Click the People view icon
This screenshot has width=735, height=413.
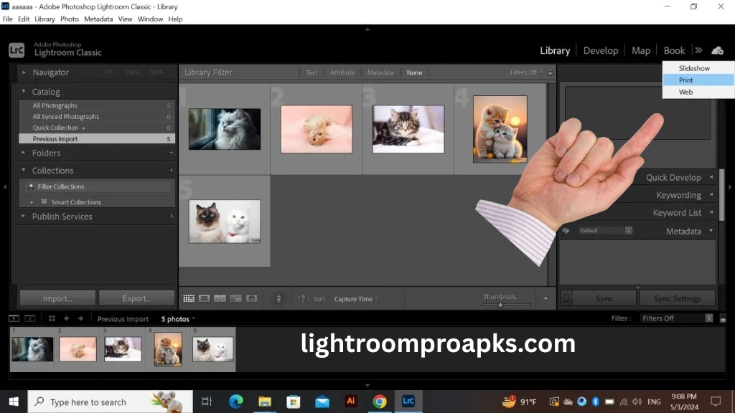pos(252,298)
